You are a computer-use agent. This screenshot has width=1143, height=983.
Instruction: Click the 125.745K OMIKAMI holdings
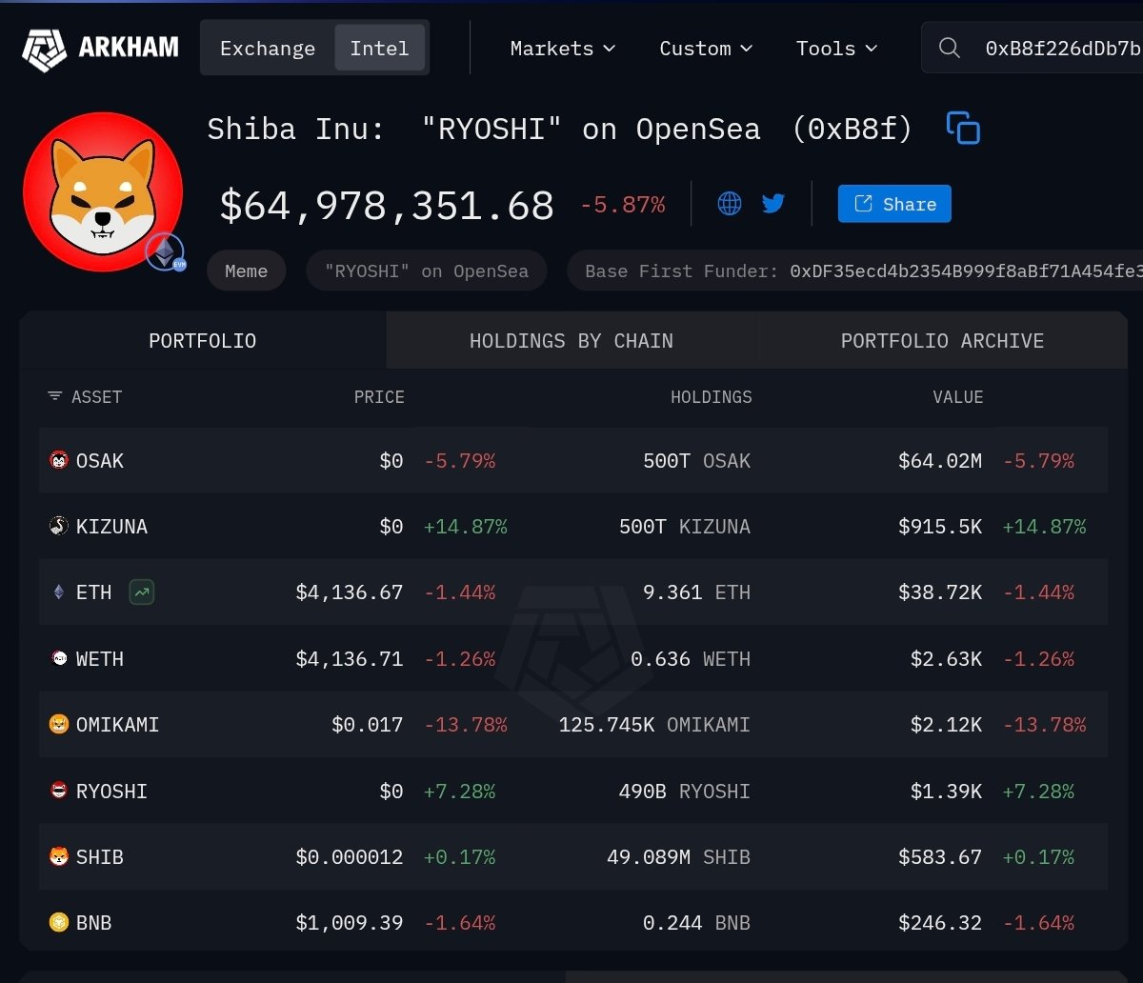click(x=654, y=725)
